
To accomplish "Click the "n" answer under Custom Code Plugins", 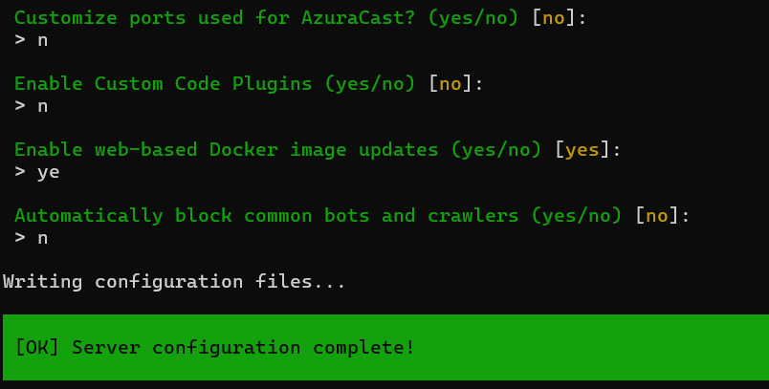I will pos(43,106).
